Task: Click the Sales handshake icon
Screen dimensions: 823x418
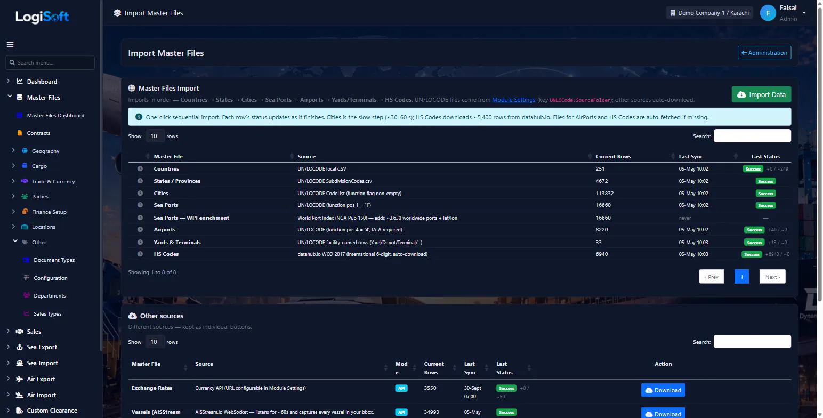Action: click(x=20, y=332)
